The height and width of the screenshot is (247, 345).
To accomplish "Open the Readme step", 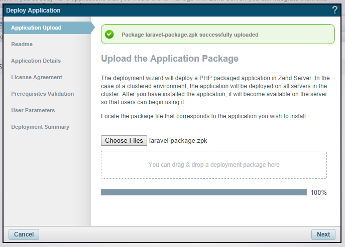I will pos(22,44).
